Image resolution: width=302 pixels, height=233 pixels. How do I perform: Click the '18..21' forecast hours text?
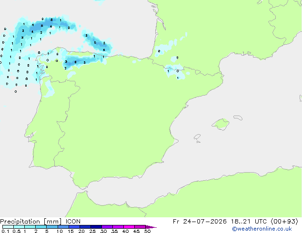pyautogui.click(x=241, y=222)
